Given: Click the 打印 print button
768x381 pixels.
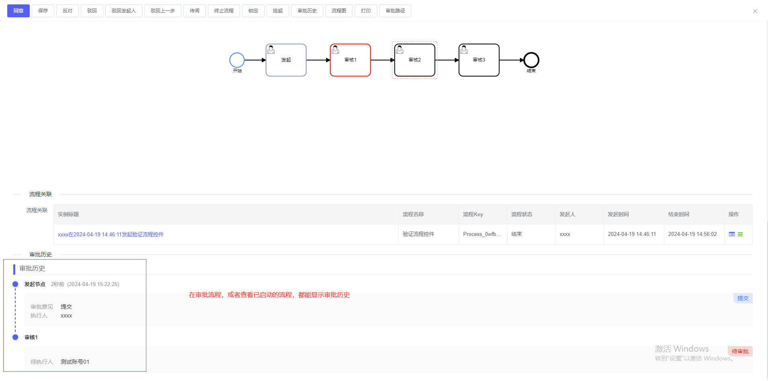Looking at the screenshot, I should tap(366, 11).
